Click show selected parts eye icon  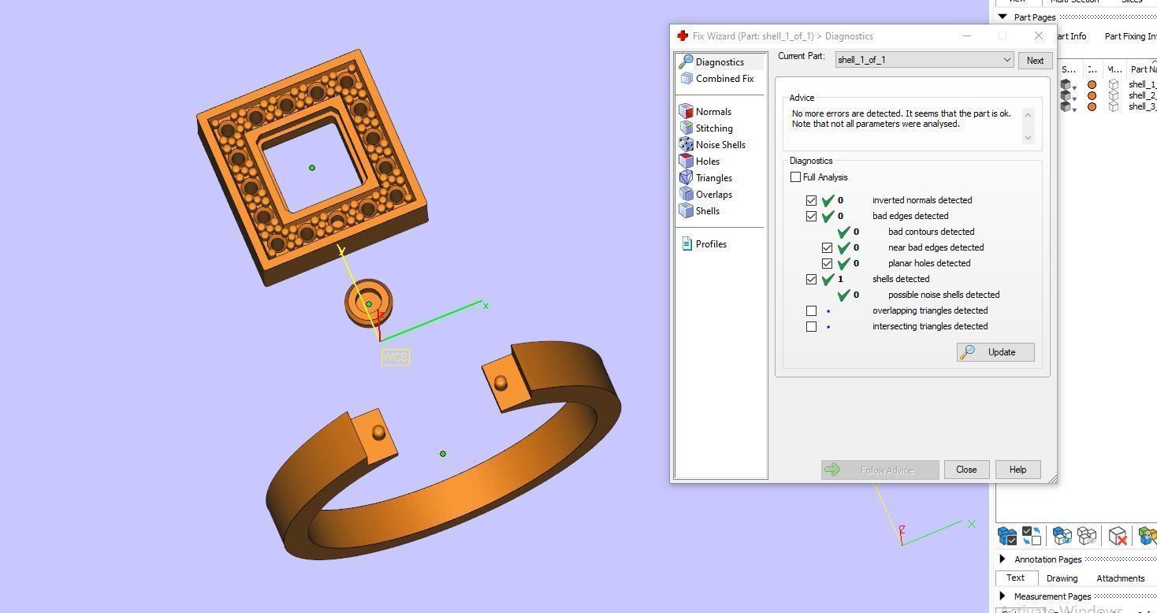click(x=1062, y=536)
